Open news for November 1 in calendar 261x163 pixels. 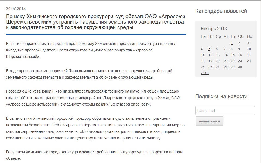coord(232,43)
